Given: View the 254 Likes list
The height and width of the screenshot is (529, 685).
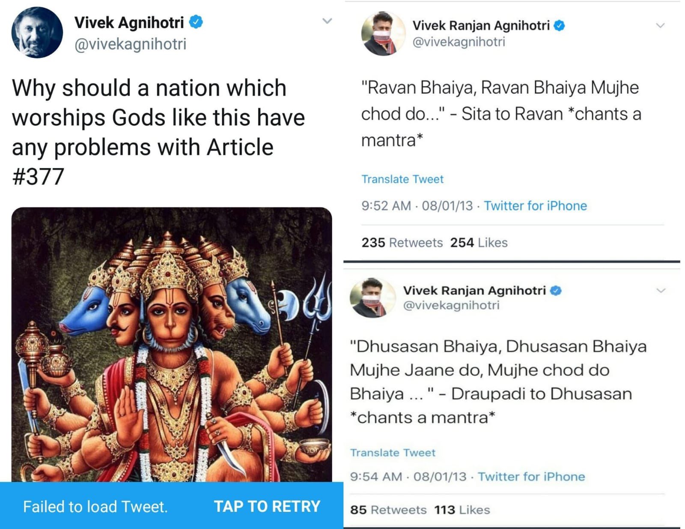Looking at the screenshot, I should tap(479, 243).
